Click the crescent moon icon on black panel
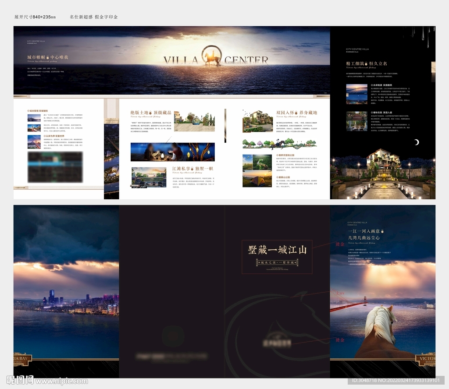The image size is (449, 389). click(x=417, y=142)
